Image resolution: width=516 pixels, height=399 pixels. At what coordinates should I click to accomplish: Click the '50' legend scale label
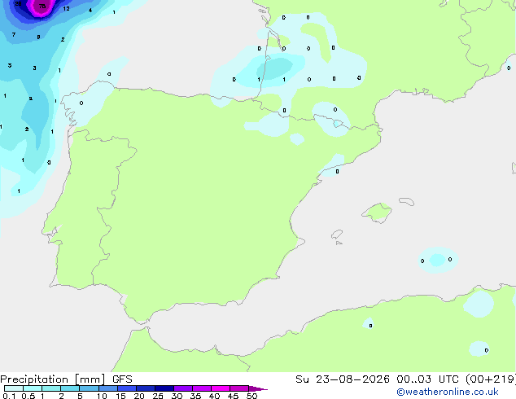click(252, 396)
